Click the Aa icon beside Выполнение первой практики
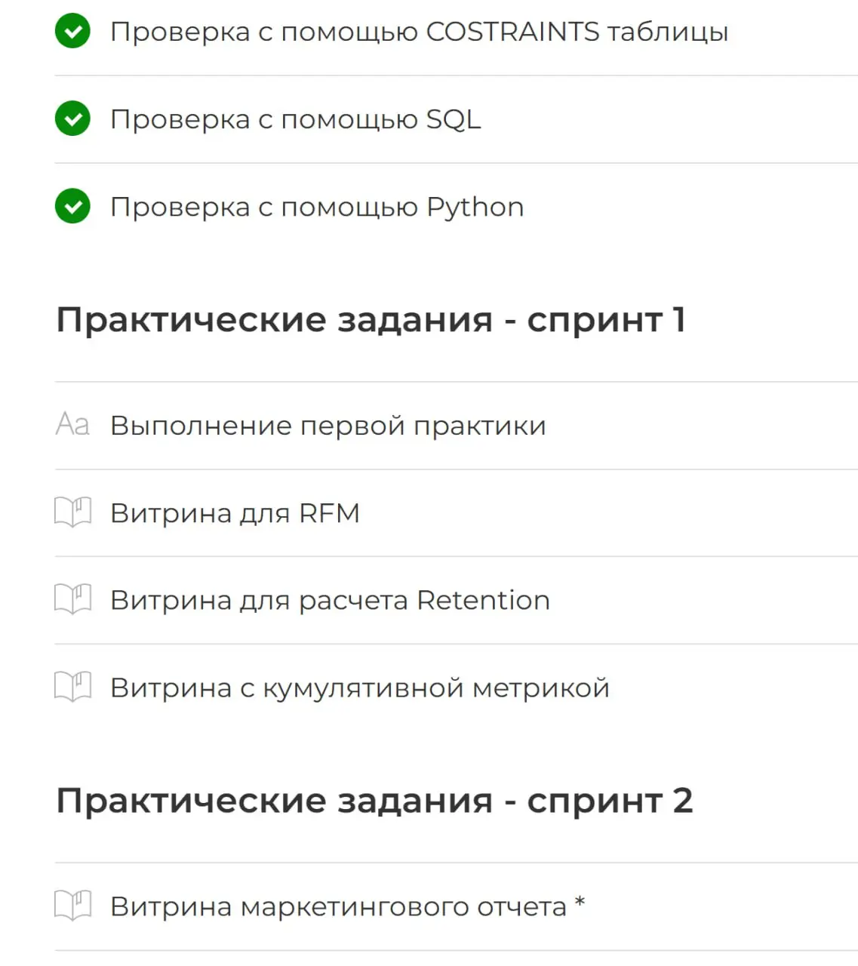 (x=72, y=425)
